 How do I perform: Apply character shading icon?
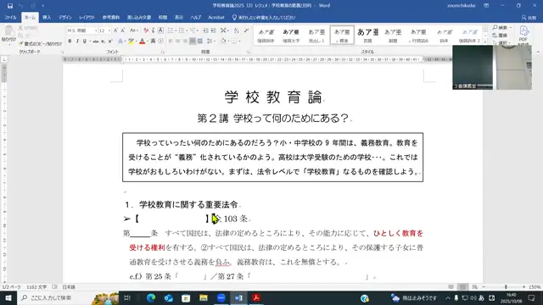click(x=153, y=42)
